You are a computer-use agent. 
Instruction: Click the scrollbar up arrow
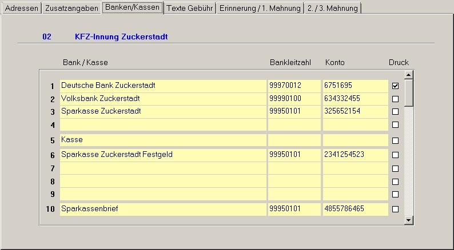pyautogui.click(x=408, y=75)
